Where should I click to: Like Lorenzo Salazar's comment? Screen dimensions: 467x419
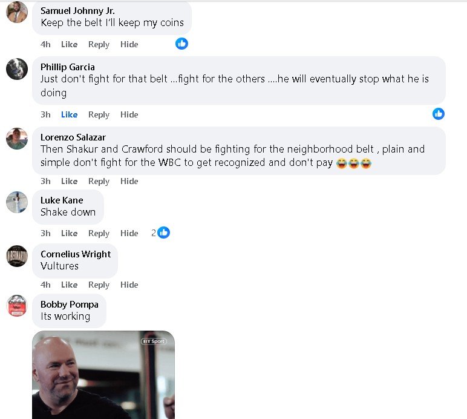coord(69,181)
